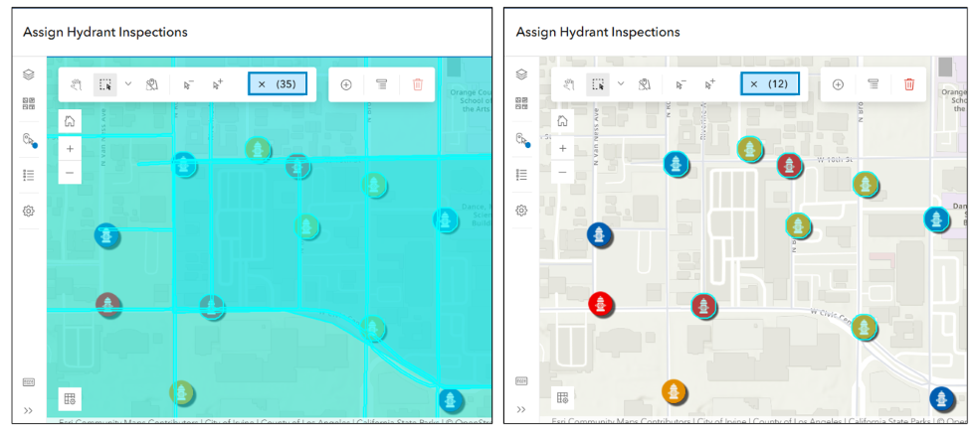Open the basemap gallery icon in left window
972x437 pixels.
[28, 103]
